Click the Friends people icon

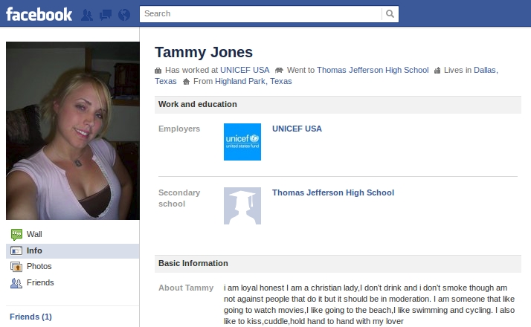tap(16, 282)
